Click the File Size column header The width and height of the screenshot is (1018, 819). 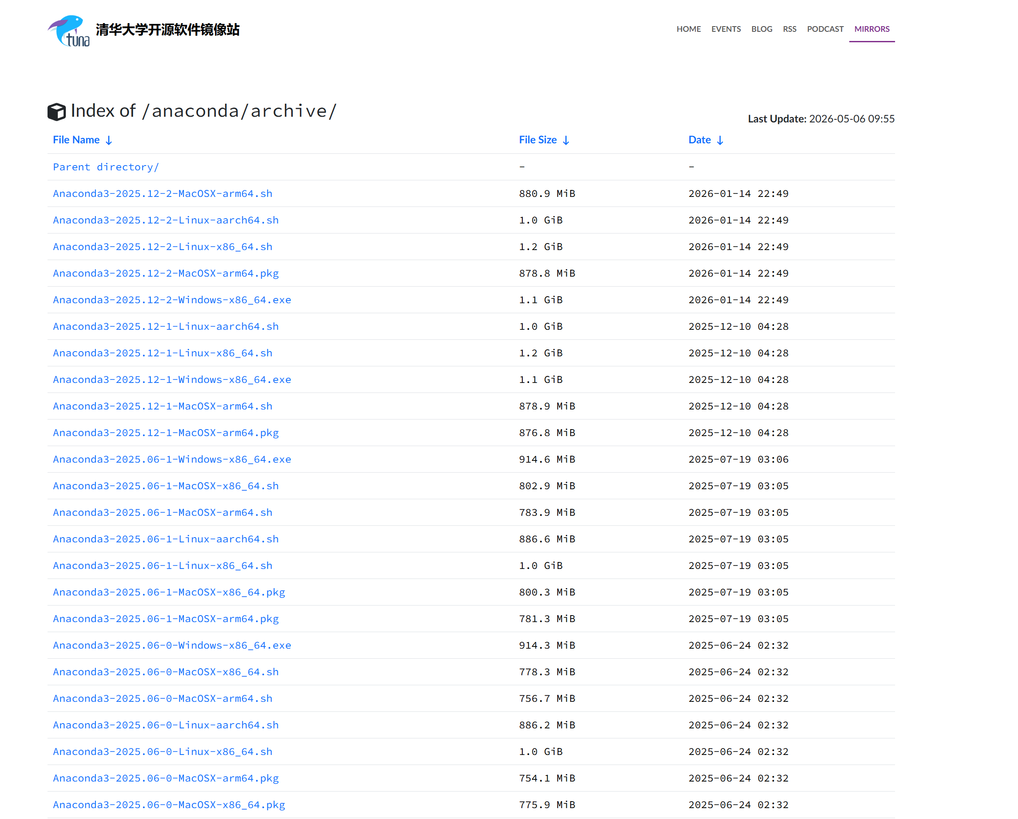click(x=538, y=140)
